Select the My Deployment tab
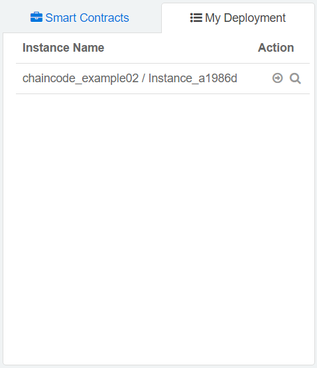Screen dimensions: 317x368 pos(238,18)
